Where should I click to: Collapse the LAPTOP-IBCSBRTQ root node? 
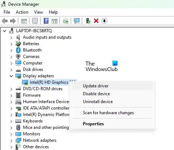(x=5, y=31)
